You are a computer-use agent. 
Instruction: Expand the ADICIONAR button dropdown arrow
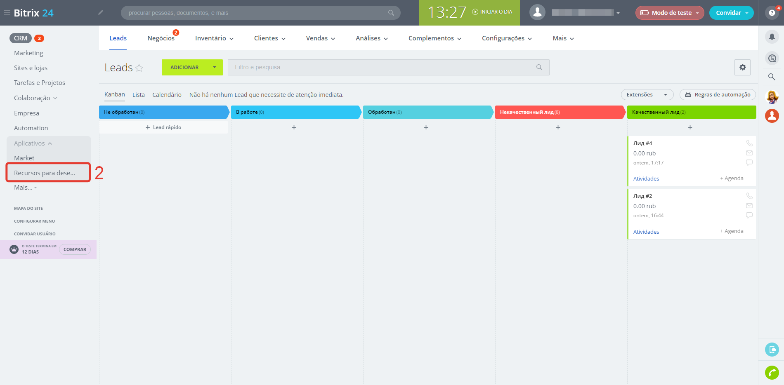(x=215, y=67)
